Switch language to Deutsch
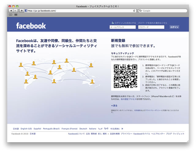The width and height of the screenshot is (196, 152). pos(83,129)
